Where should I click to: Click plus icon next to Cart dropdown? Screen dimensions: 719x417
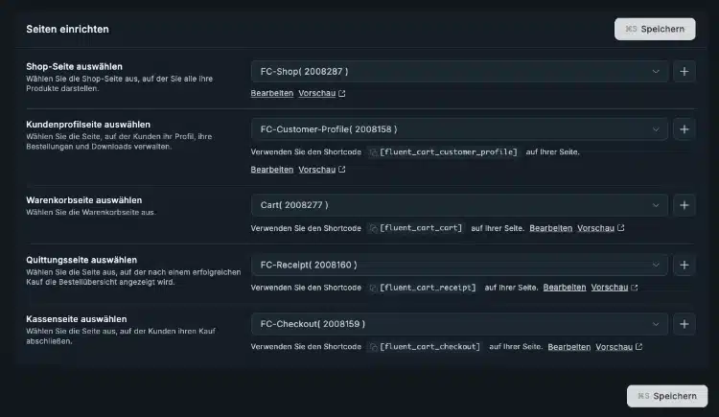tap(684, 205)
